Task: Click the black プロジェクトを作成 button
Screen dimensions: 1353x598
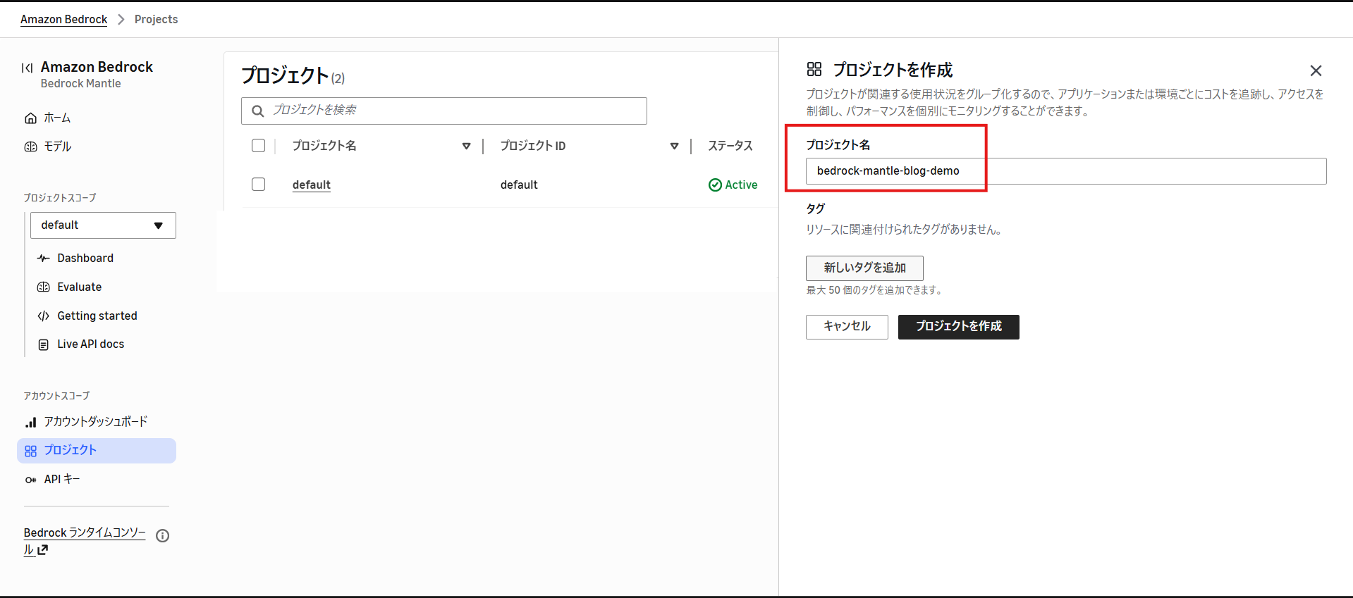Action: tap(959, 327)
